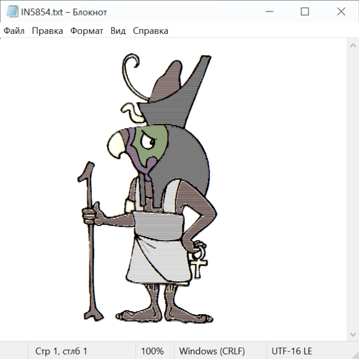Open the Справка menu
The height and width of the screenshot is (359, 359).
pyautogui.click(x=150, y=31)
